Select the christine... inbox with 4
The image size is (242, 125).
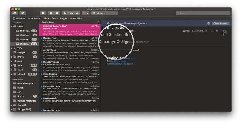(25, 35)
